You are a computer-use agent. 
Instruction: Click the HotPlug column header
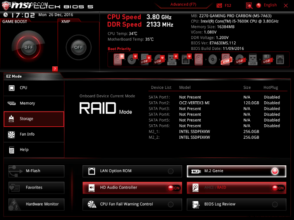pos(271,87)
